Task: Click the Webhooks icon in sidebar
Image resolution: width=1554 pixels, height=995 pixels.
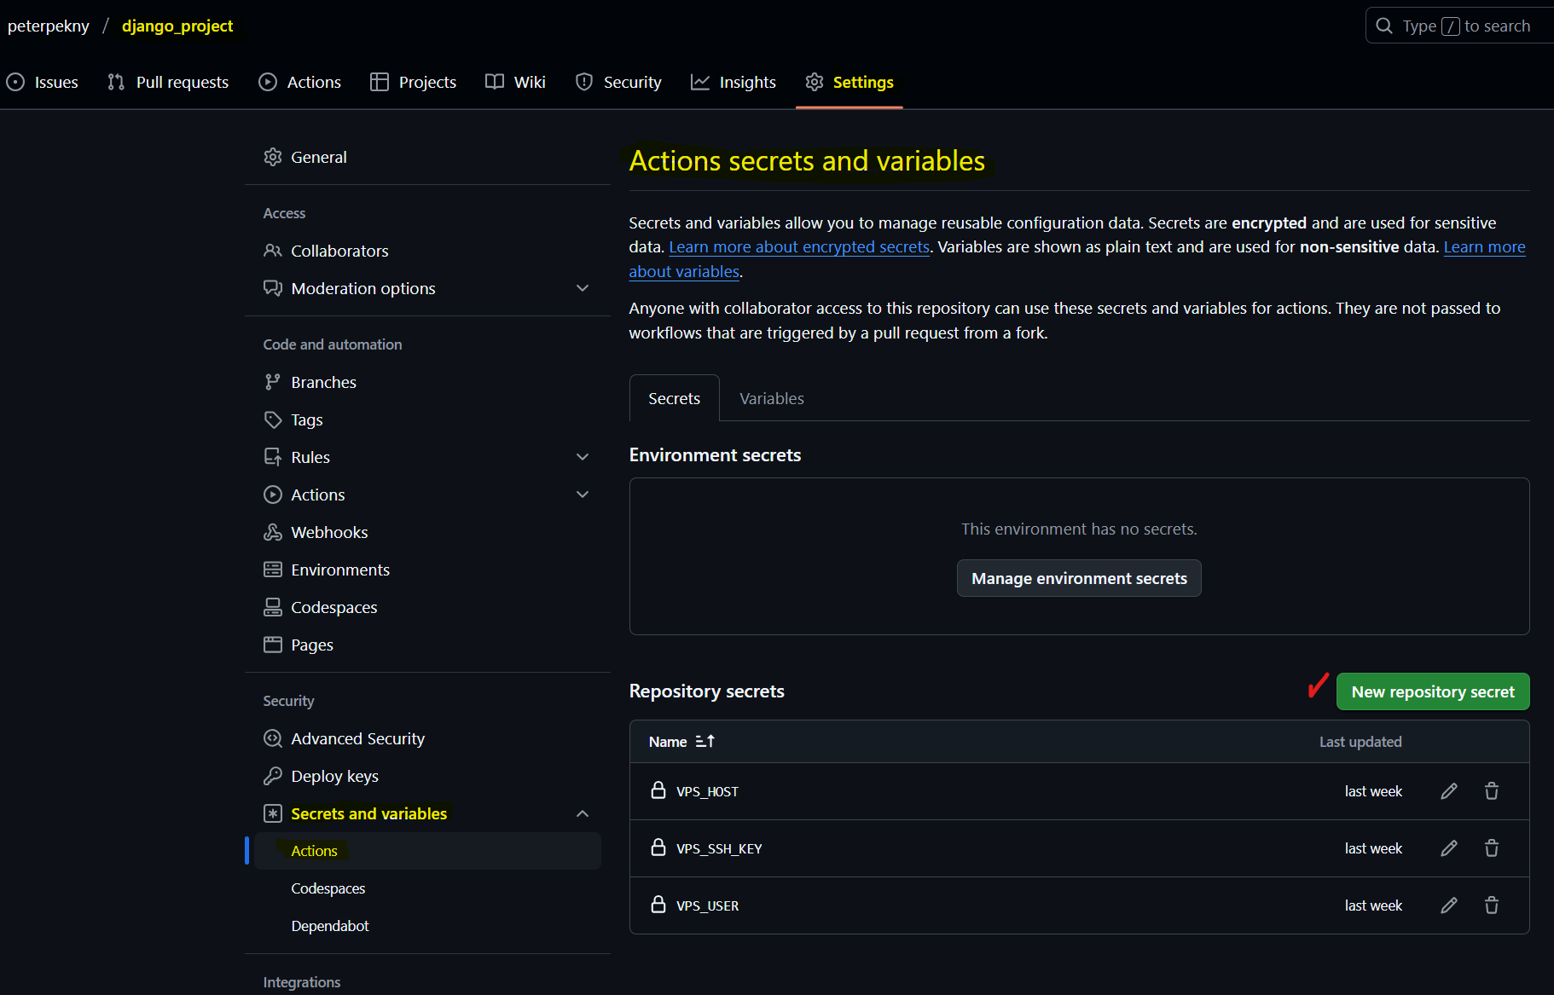Action: tap(273, 532)
